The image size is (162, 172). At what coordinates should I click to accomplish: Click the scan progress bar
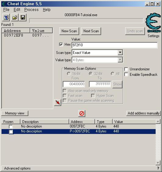click(86, 21)
